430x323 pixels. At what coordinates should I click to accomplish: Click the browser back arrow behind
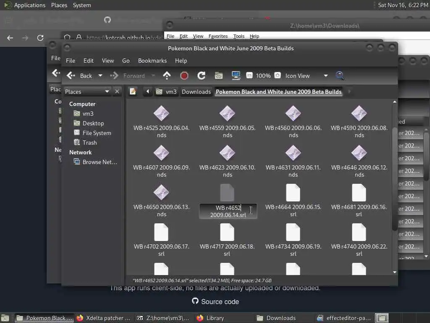click(x=10, y=37)
